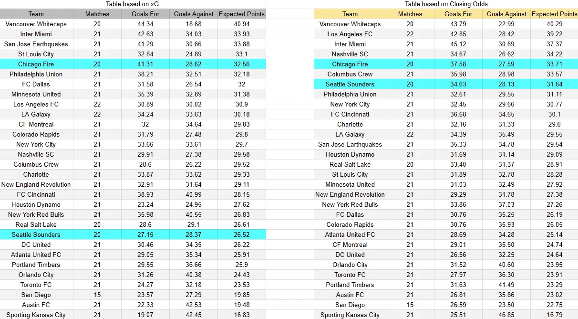The height and width of the screenshot is (319, 578).
Task: Select St Louis City in xG table
Action: [x=36, y=54]
